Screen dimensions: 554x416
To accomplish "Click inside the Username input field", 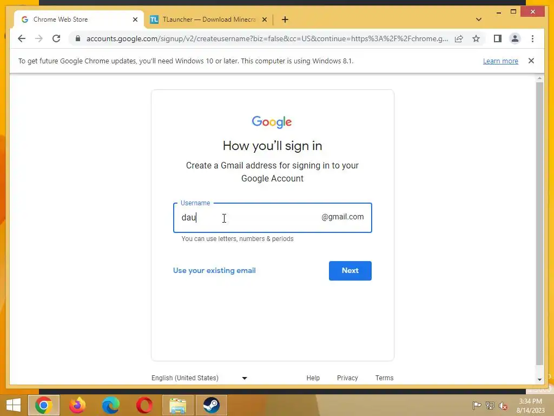I will pyautogui.click(x=273, y=218).
